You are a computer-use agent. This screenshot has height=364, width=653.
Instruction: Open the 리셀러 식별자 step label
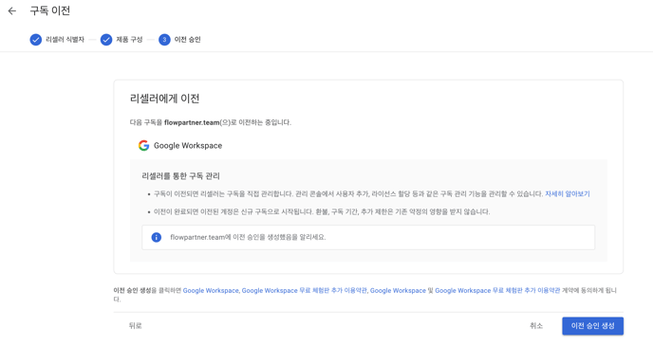pos(65,40)
